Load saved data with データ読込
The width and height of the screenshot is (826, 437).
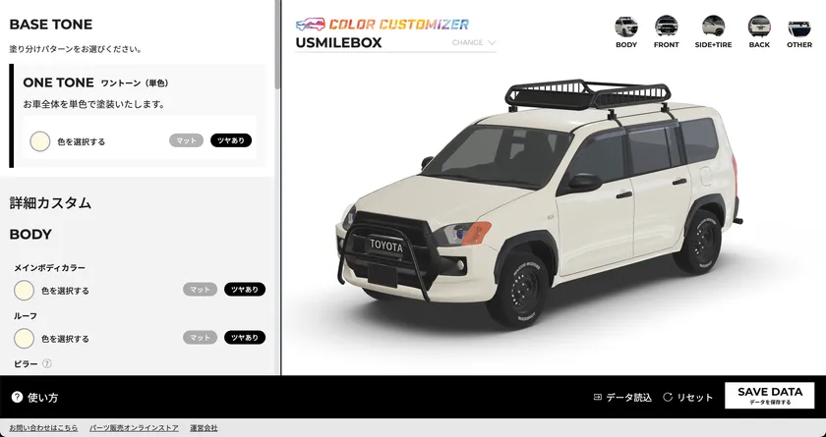(x=622, y=398)
